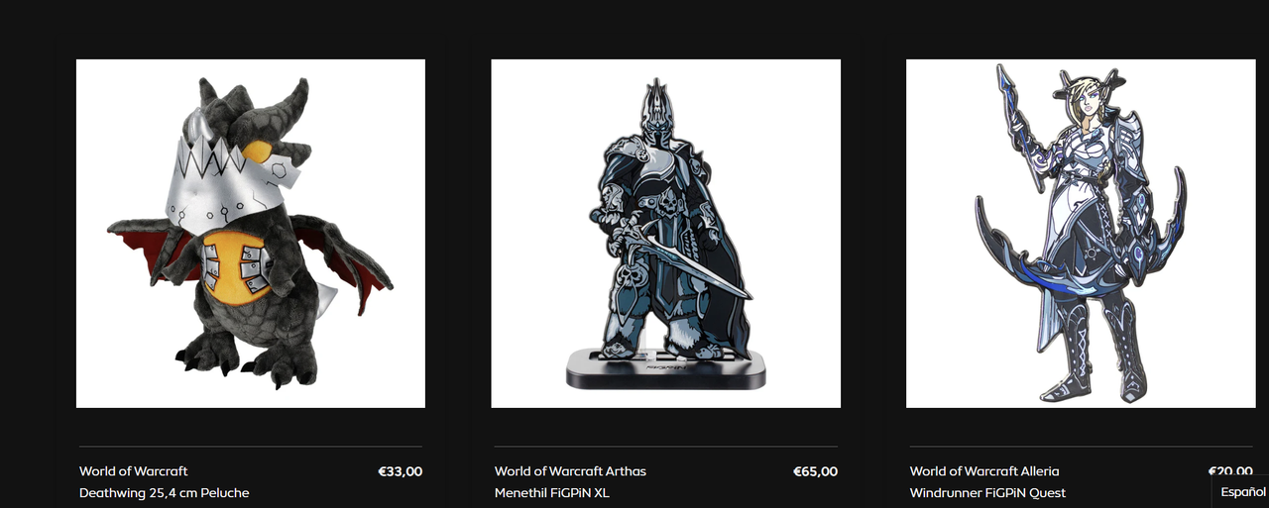The image size is (1269, 508).
Task: Click the Deathwing 25,4 cm Peluche title
Action: tap(165, 482)
